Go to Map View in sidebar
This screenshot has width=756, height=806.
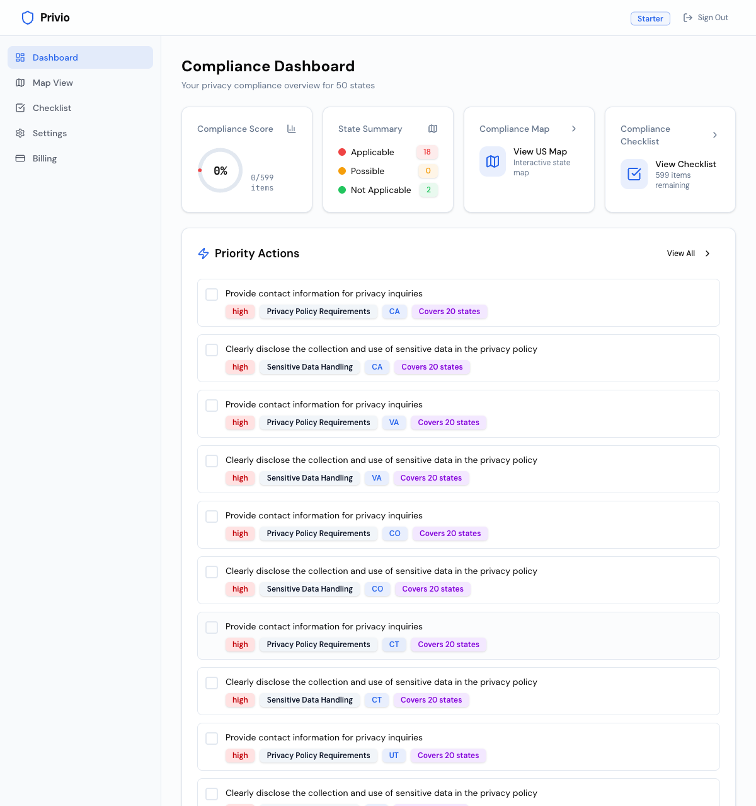click(80, 83)
